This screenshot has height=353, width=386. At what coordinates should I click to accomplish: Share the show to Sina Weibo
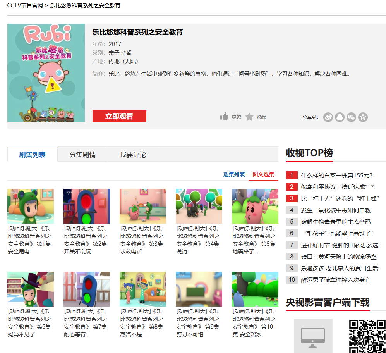tap(328, 117)
